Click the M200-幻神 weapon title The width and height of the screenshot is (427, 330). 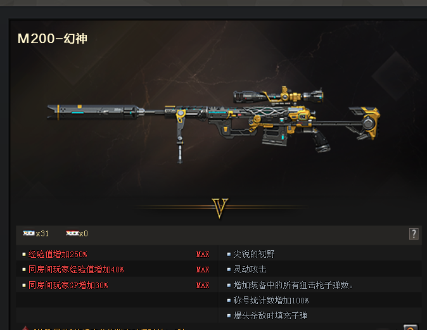coord(53,39)
